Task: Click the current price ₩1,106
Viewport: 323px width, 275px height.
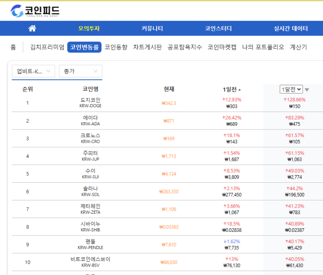Action: point(169,209)
